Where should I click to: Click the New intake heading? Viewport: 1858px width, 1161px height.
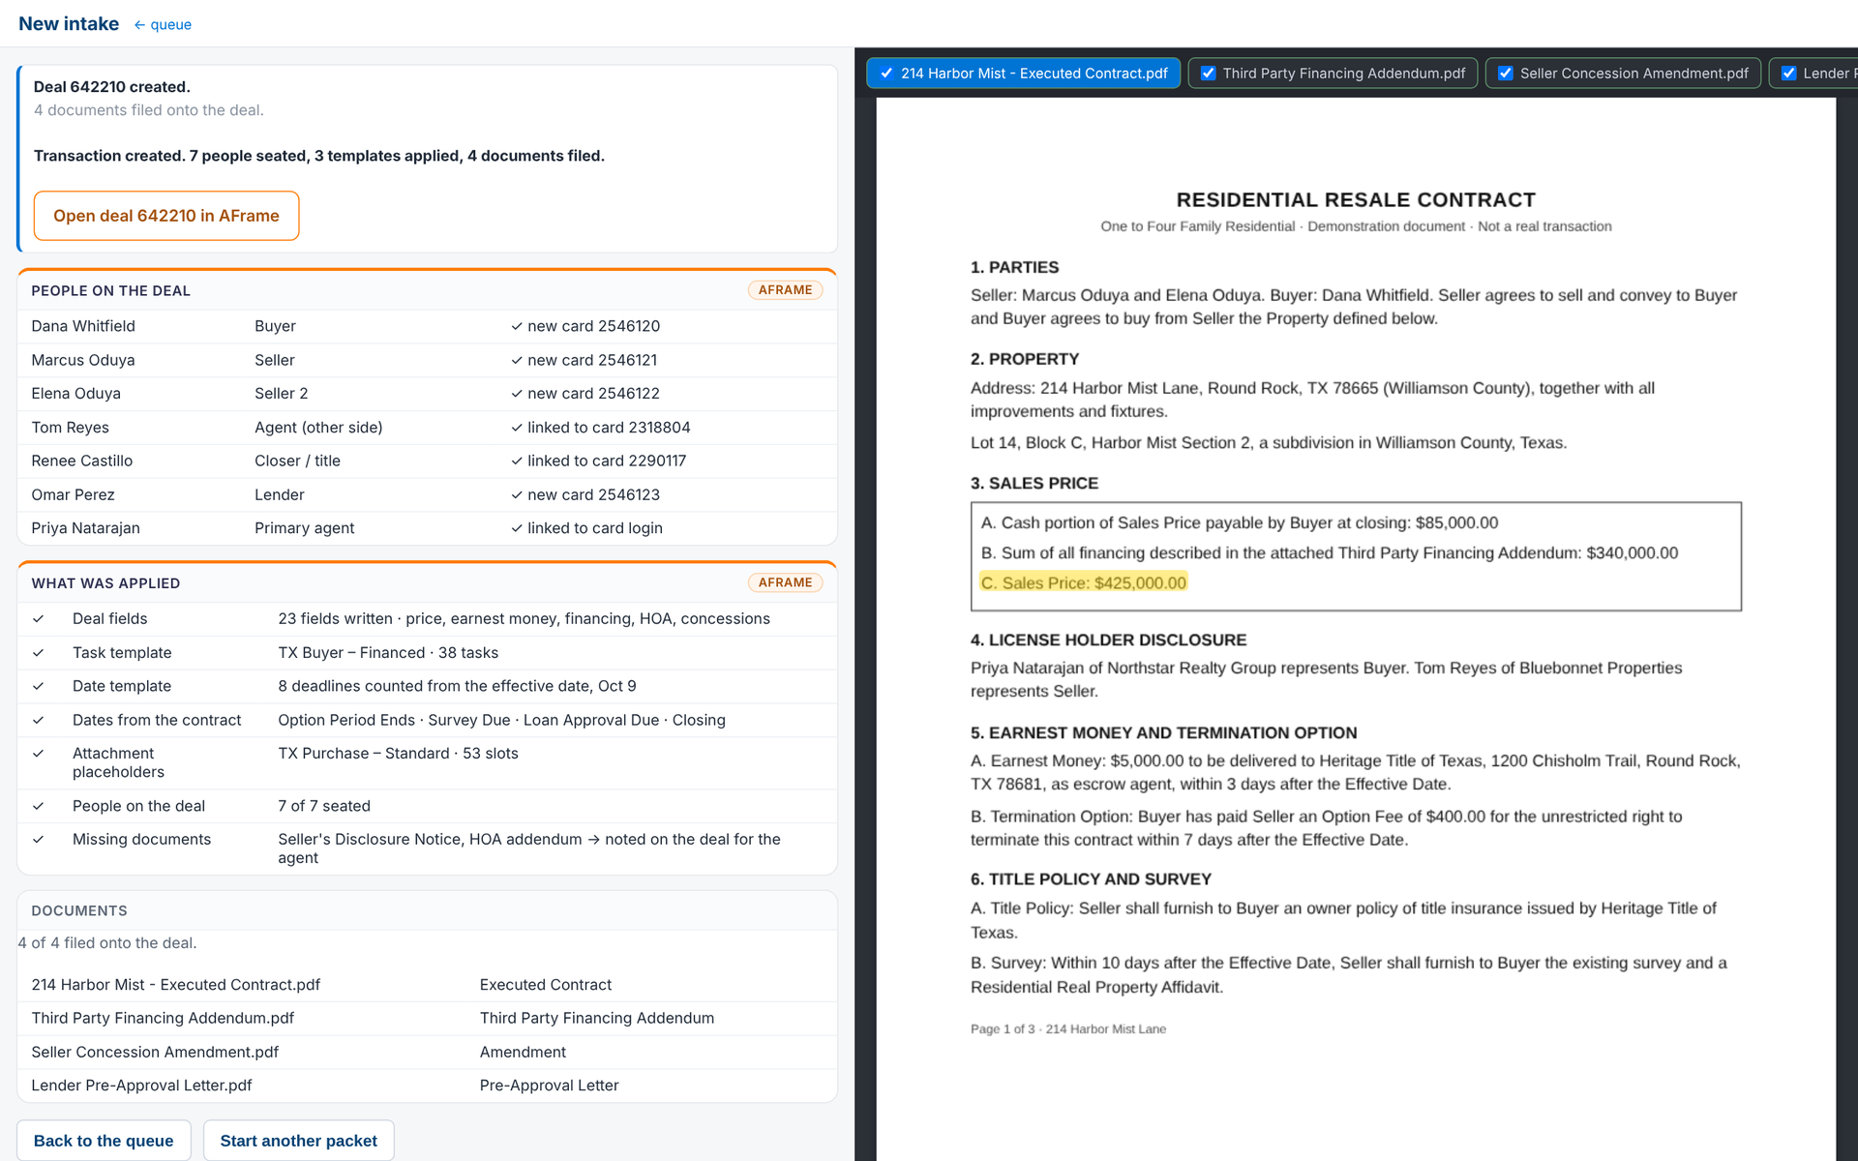(69, 24)
